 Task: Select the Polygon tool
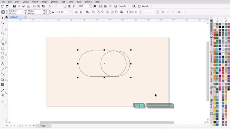pyautogui.click(x=3, y=58)
